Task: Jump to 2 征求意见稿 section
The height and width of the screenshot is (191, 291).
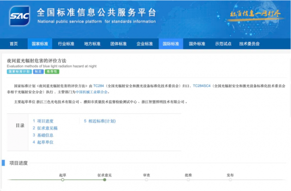Action: 45,128
